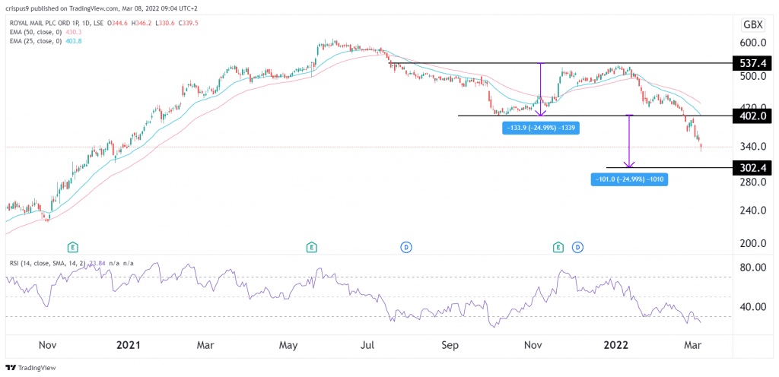Click the 340.0 price axis value
This screenshot has width=779, height=377.
tap(752, 147)
